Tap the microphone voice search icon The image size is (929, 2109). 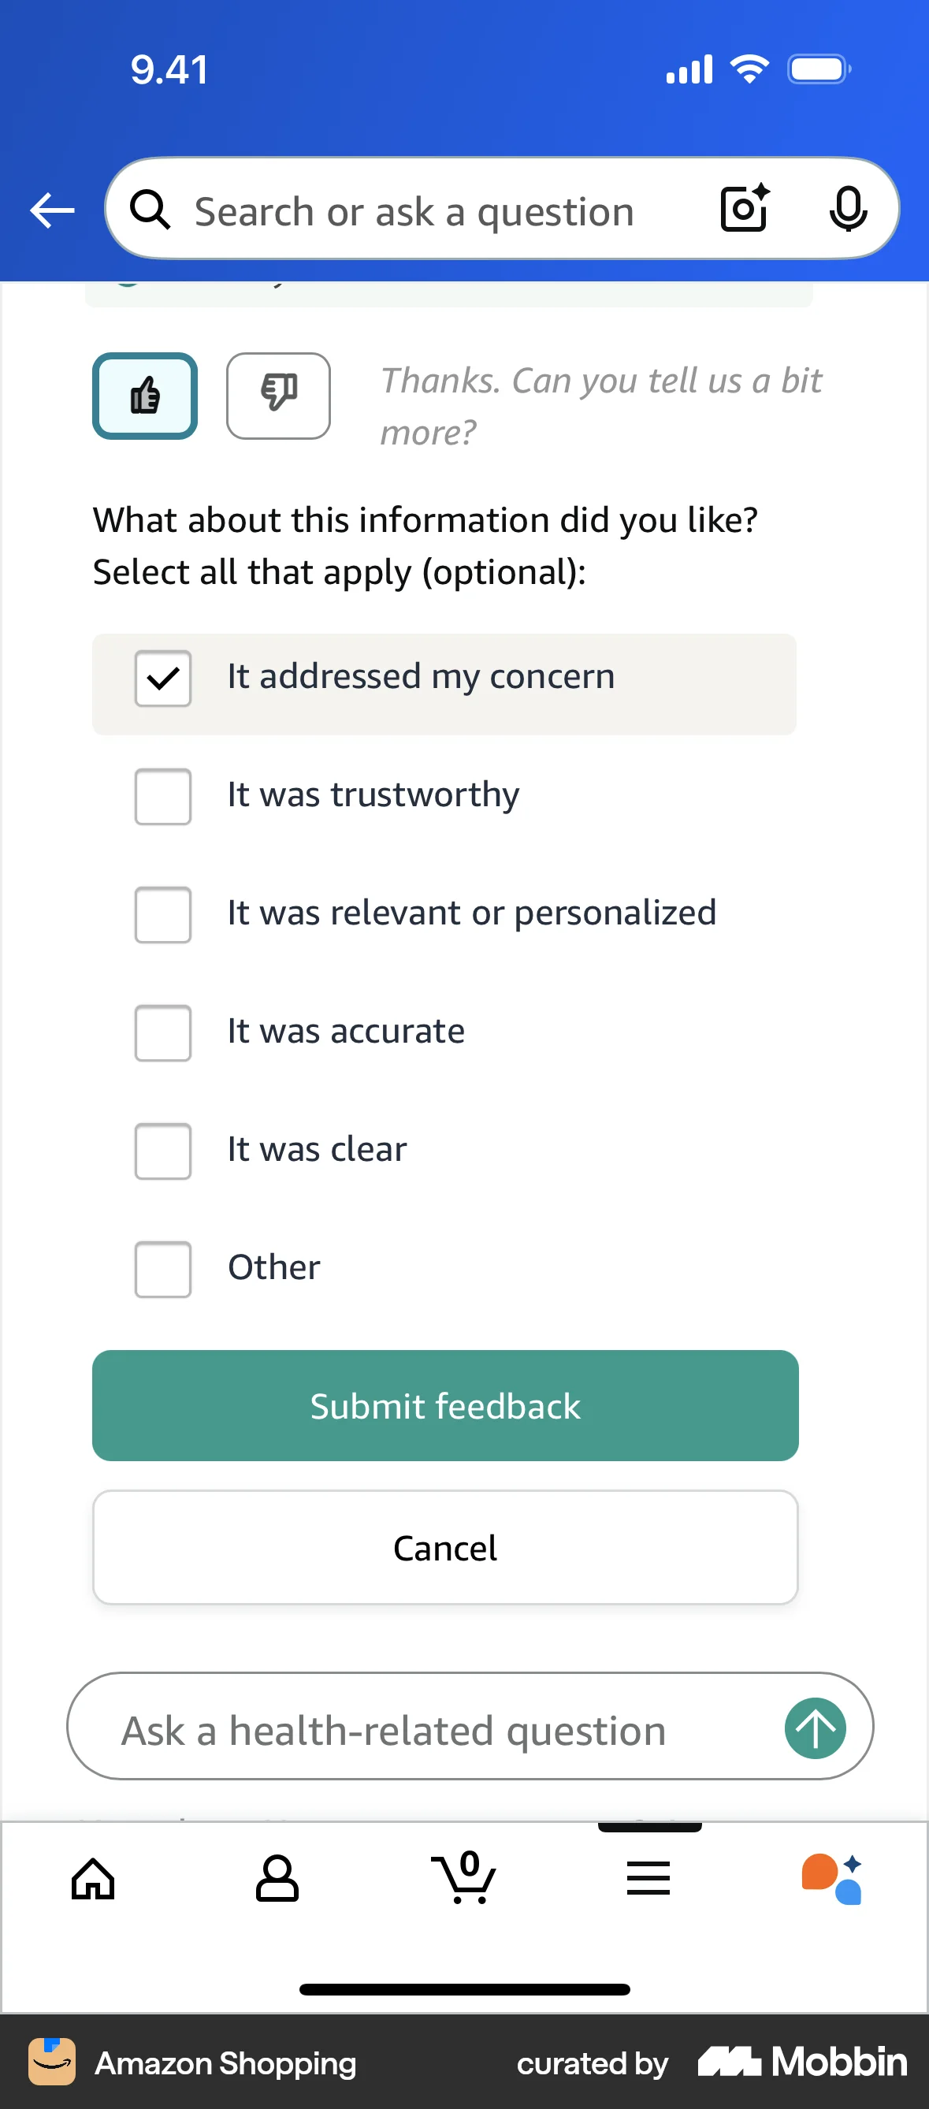(x=848, y=210)
